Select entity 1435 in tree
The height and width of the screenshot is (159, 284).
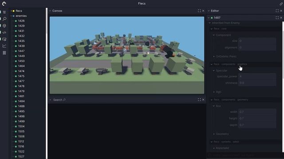pos(21,41)
